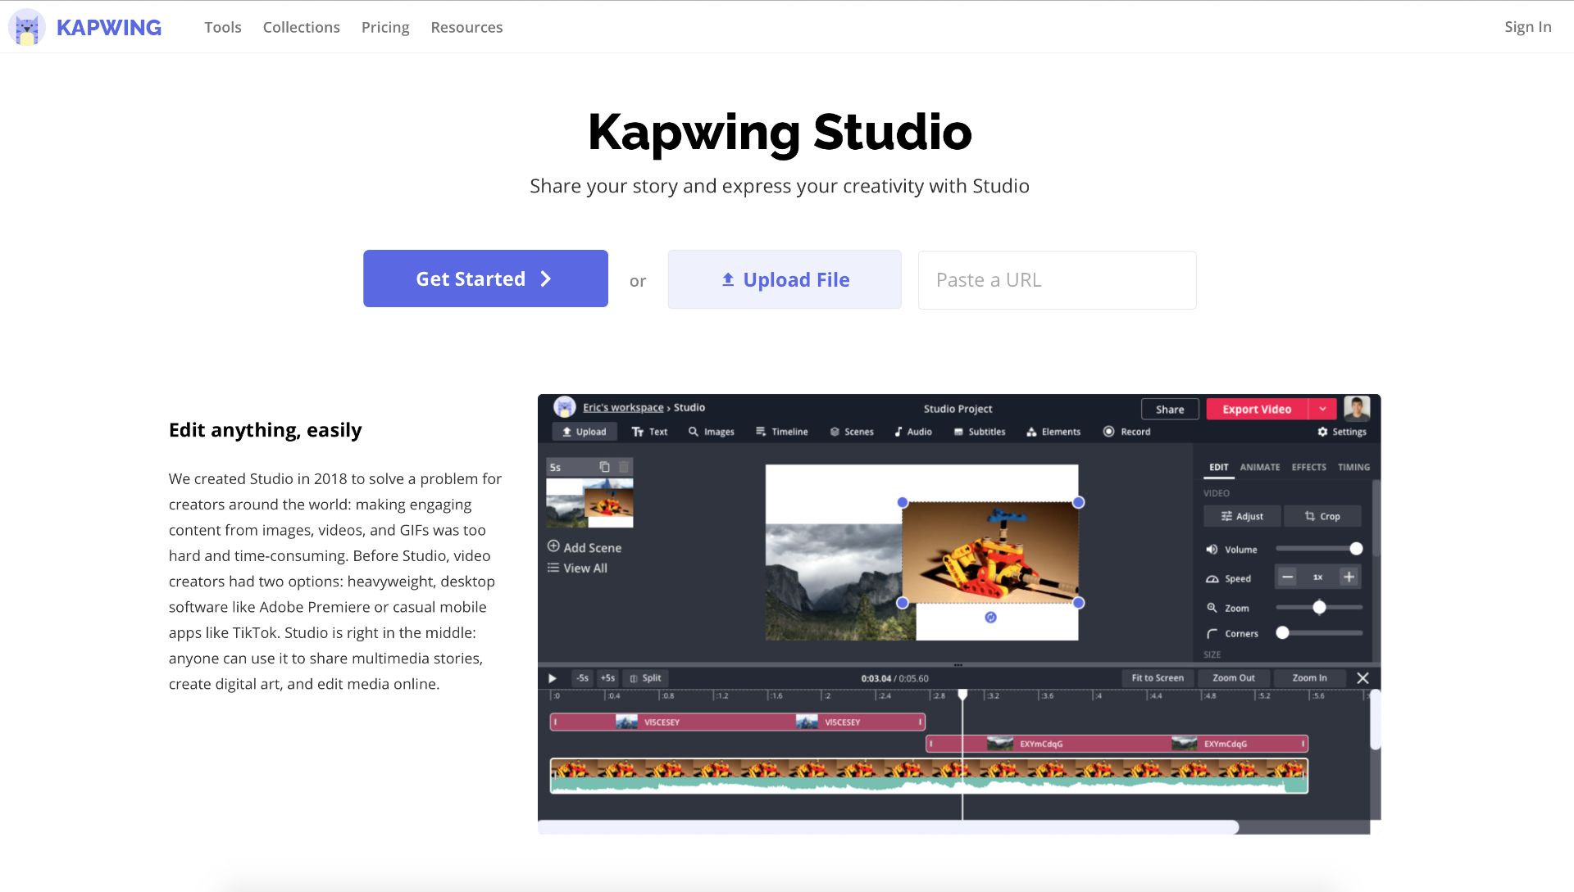The width and height of the screenshot is (1574, 892).
Task: Click the Export Video button
Action: [x=1257, y=409]
